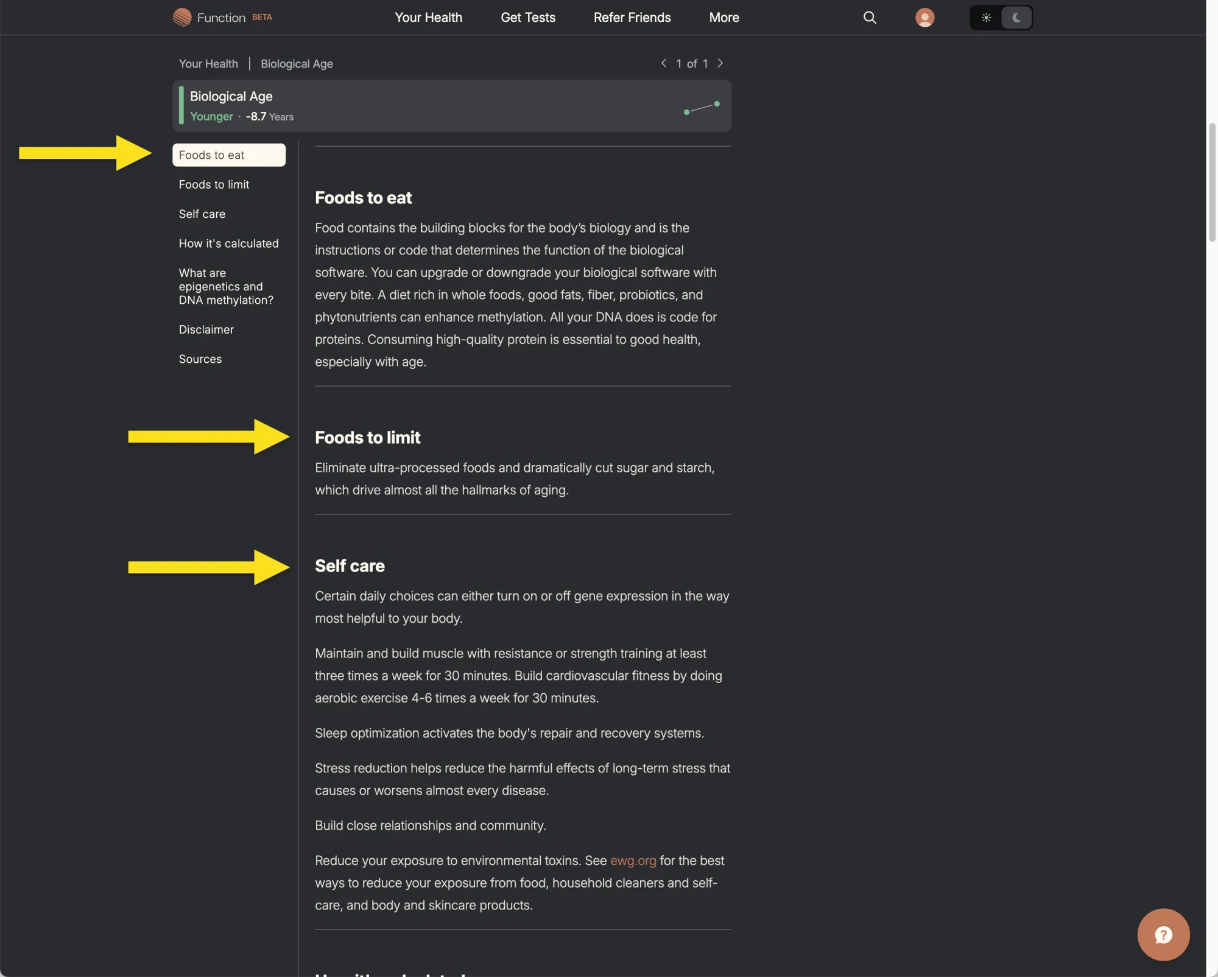The height and width of the screenshot is (977, 1218).
Task: Open the More navigation menu
Action: coord(723,17)
